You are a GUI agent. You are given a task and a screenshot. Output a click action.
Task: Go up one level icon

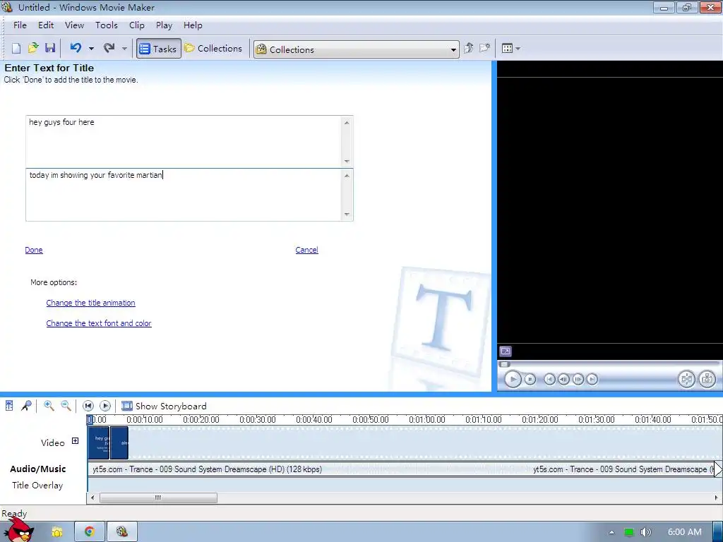469,48
